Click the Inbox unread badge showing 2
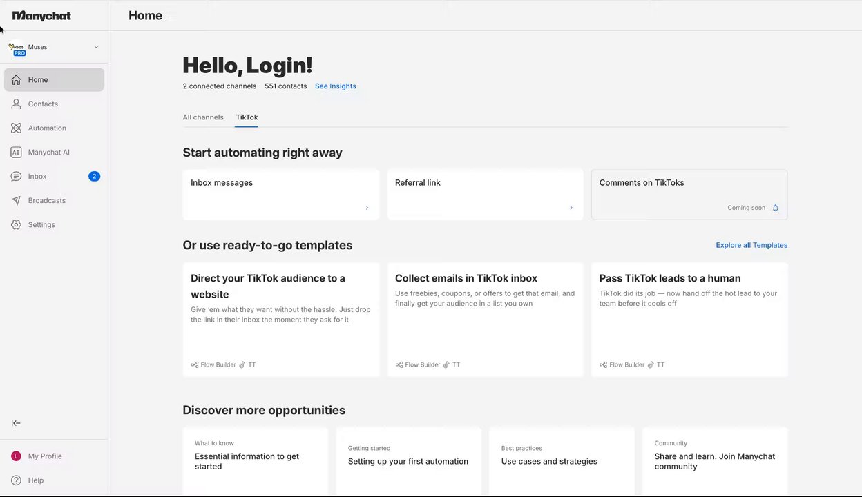This screenshot has height=497, width=862. [x=94, y=177]
